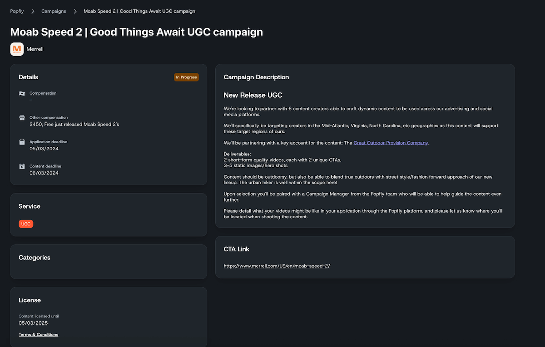
Task: Click the second breadcrumb chevron separator
Action: pyautogui.click(x=75, y=11)
